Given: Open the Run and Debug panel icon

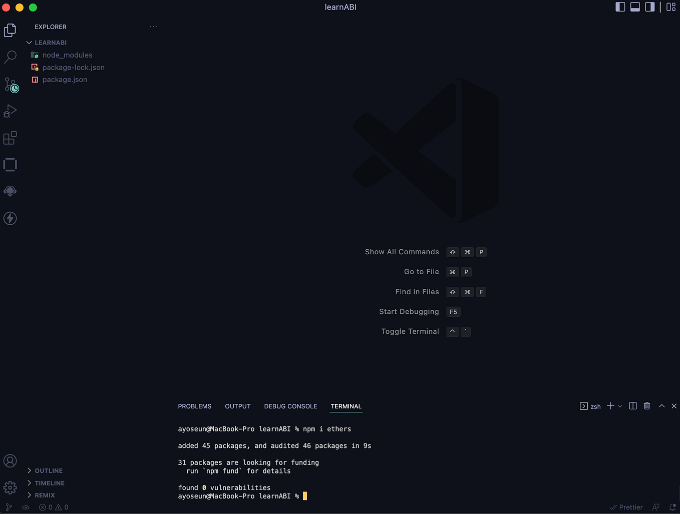Looking at the screenshot, I should [x=10, y=111].
